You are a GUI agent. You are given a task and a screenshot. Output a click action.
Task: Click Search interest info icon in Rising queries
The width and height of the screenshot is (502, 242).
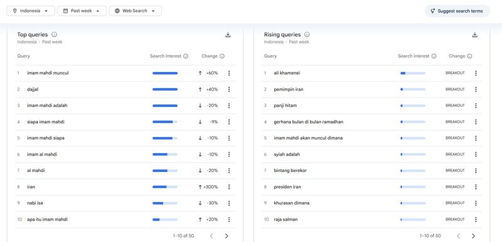pos(434,56)
